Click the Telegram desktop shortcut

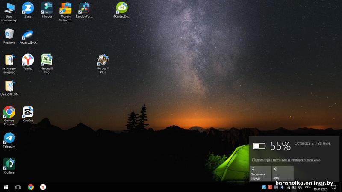(9, 140)
